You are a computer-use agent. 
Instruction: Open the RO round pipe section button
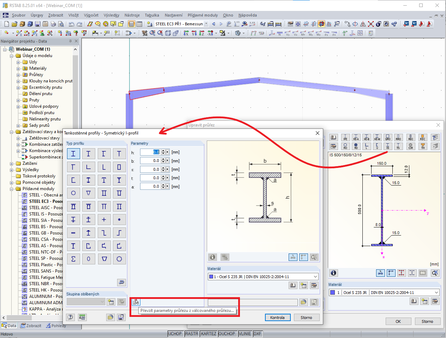click(x=345, y=146)
